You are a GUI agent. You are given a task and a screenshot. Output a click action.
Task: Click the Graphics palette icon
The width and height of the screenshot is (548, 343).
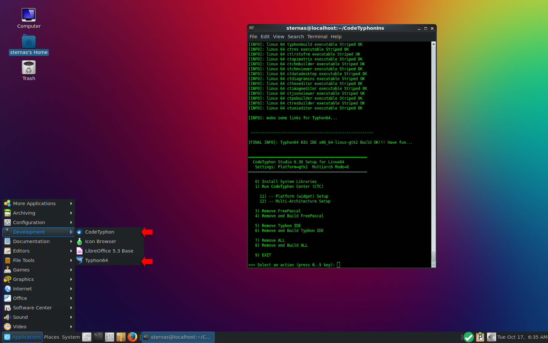[x=8, y=279]
